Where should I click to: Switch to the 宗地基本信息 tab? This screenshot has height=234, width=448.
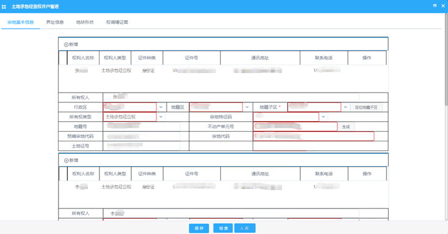click(x=20, y=23)
